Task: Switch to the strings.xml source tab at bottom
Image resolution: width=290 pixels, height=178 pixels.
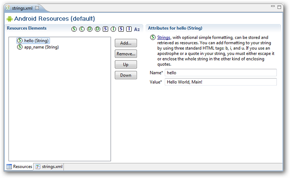Action: coord(49,167)
